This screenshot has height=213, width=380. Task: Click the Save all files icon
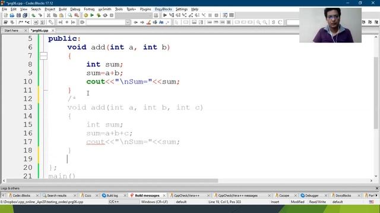[x=25, y=15]
